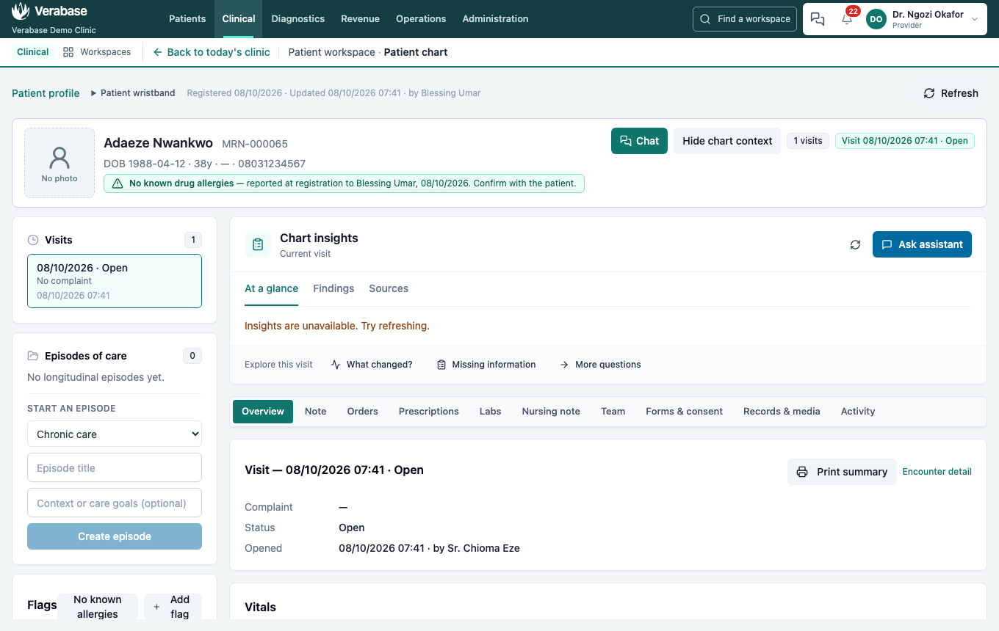This screenshot has width=999, height=631.
Task: Click the allergy warning triangle icon
Action: coord(118,183)
